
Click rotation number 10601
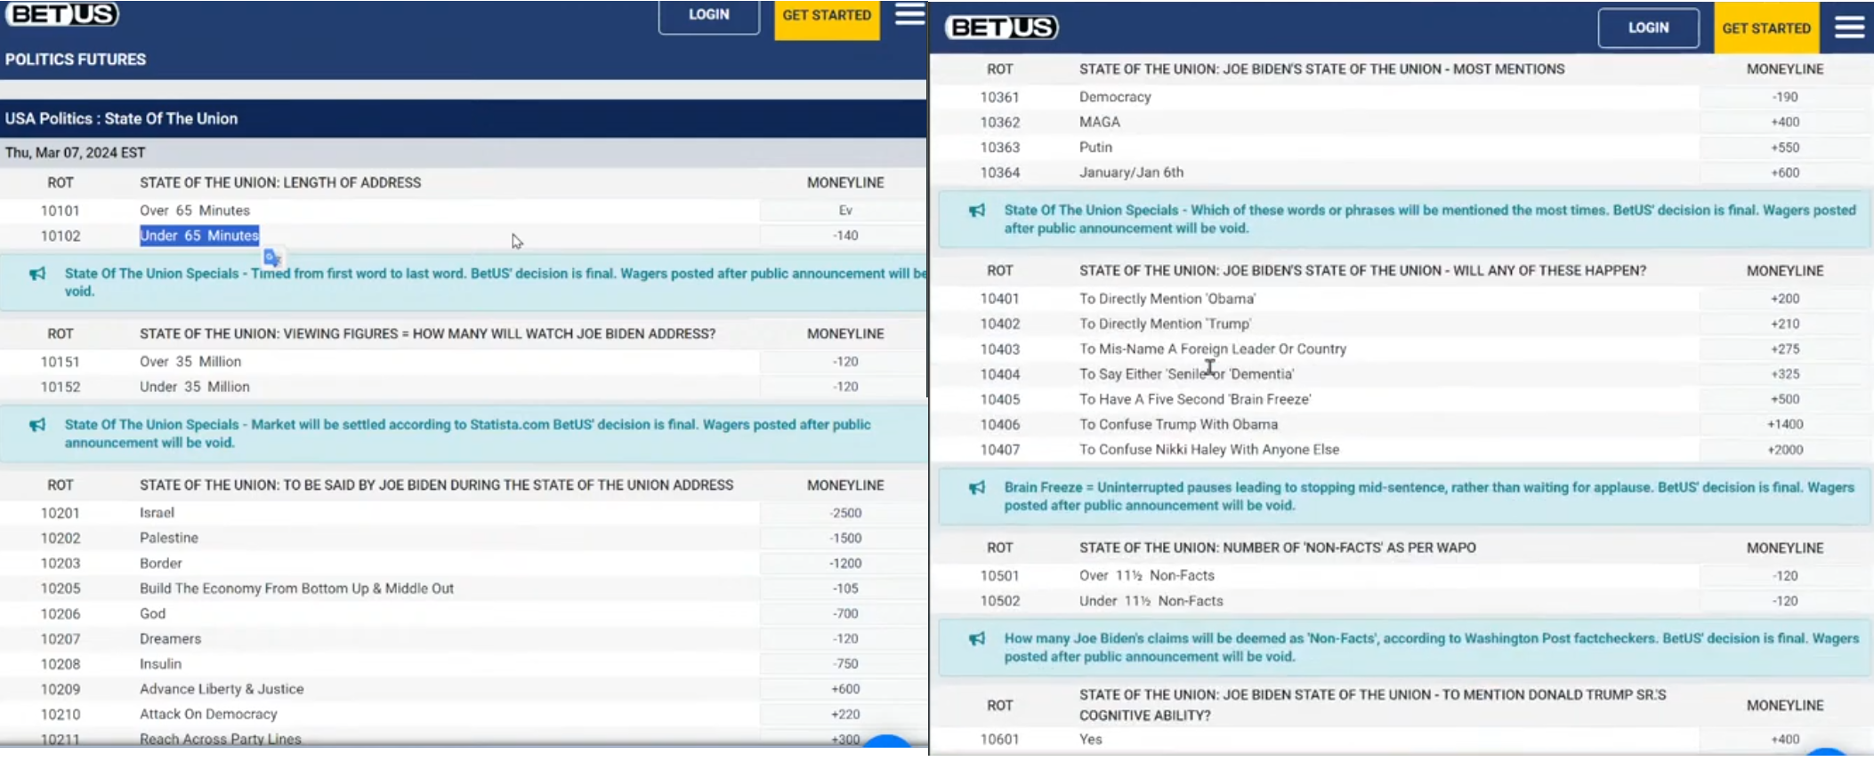[1000, 739]
